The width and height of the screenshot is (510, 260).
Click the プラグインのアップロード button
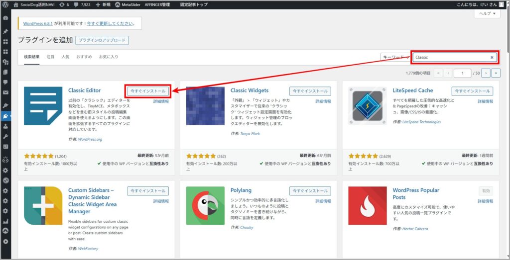pyautogui.click(x=102, y=41)
